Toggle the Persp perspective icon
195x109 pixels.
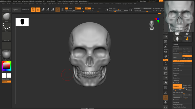165,41
